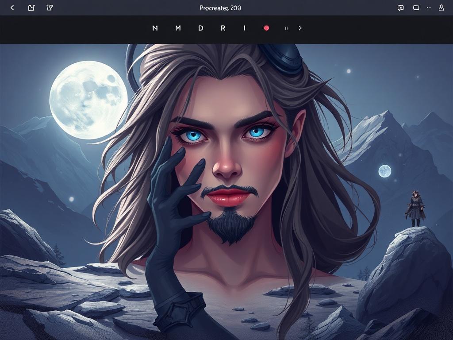Toggle the red record dot
This screenshot has height=340, width=453.
(266, 28)
